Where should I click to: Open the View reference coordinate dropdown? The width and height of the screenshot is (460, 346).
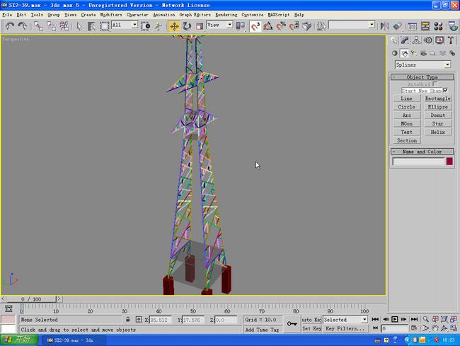point(230,25)
